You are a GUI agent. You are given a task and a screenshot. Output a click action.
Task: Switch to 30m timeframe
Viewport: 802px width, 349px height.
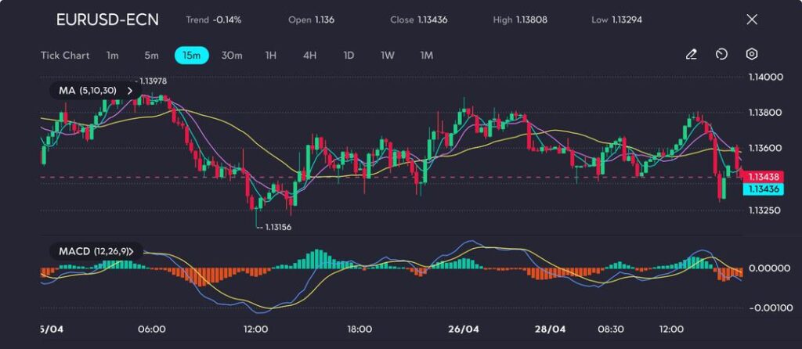point(232,56)
